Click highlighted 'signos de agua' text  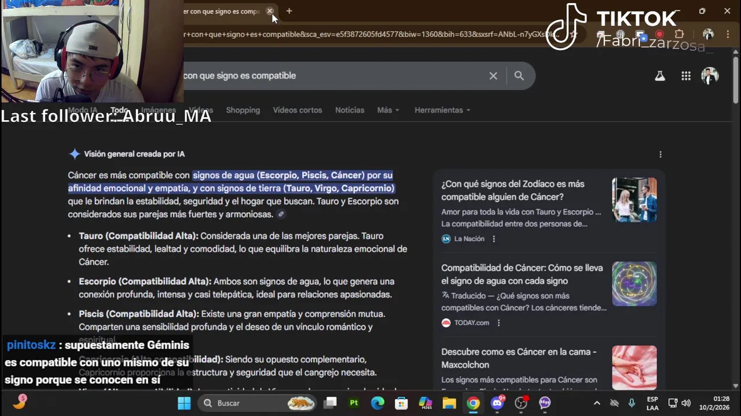(223, 175)
